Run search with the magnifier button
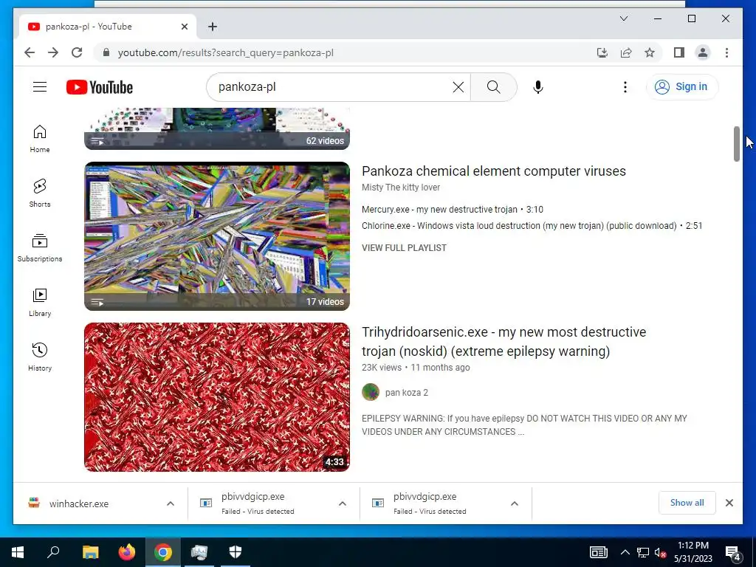Viewport: 756px width, 567px height. [493, 87]
